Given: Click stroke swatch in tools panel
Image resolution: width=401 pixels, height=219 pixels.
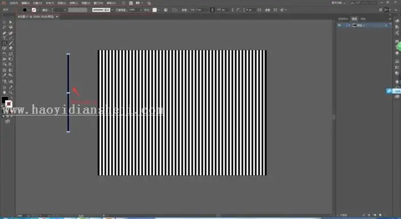Looking at the screenshot, I should [9, 104].
